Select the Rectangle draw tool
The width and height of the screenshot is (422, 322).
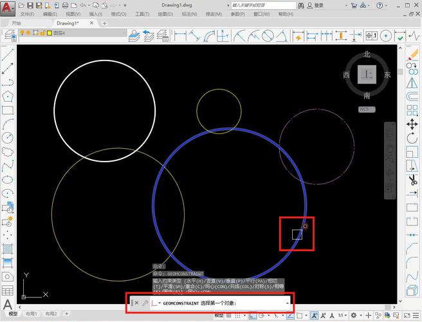pos(8,110)
